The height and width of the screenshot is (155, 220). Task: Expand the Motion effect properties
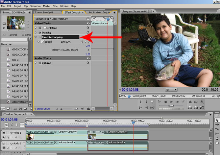[36, 28]
